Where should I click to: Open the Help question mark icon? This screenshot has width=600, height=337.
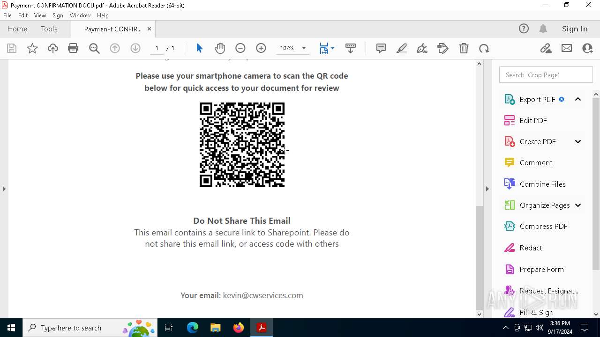(524, 29)
